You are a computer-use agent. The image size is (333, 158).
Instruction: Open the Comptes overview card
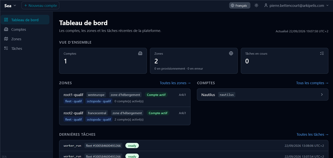click(x=103, y=61)
